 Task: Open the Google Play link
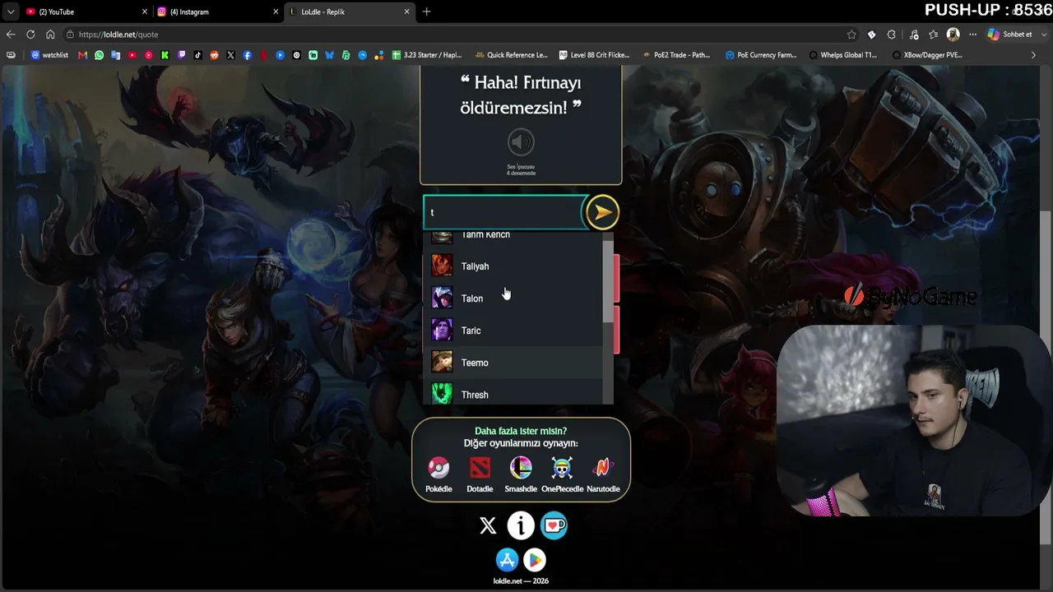coord(535,560)
